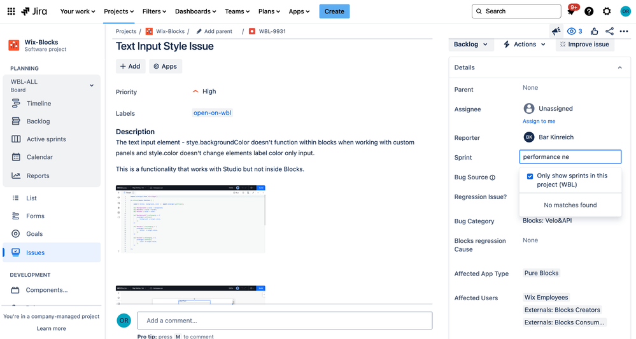636x339 pixels.
Task: Click the Create button
Action: (334, 11)
